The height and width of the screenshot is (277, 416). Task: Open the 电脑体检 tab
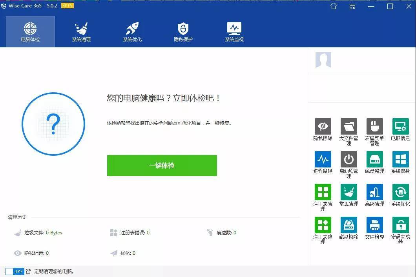30,31
